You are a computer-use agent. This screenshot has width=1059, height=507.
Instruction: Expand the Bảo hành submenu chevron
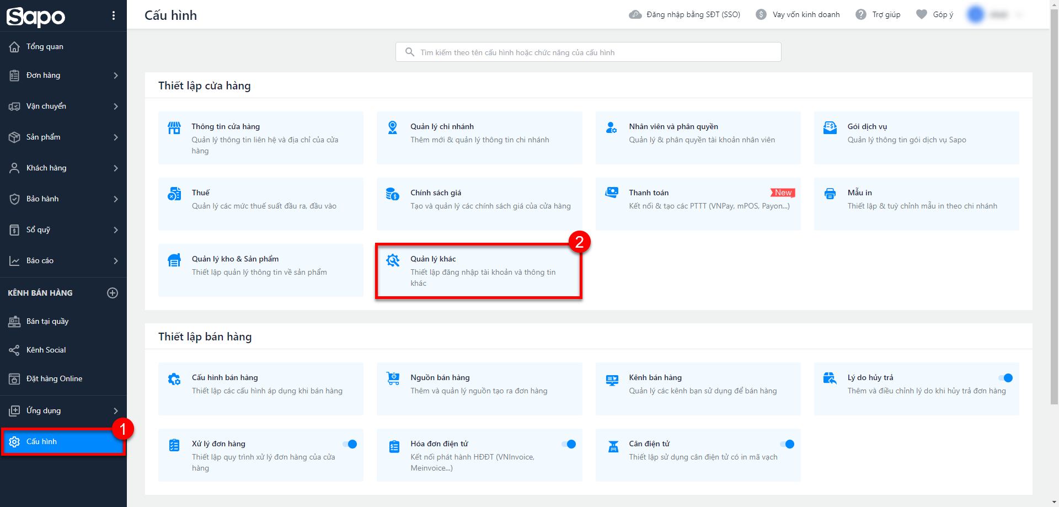(116, 199)
